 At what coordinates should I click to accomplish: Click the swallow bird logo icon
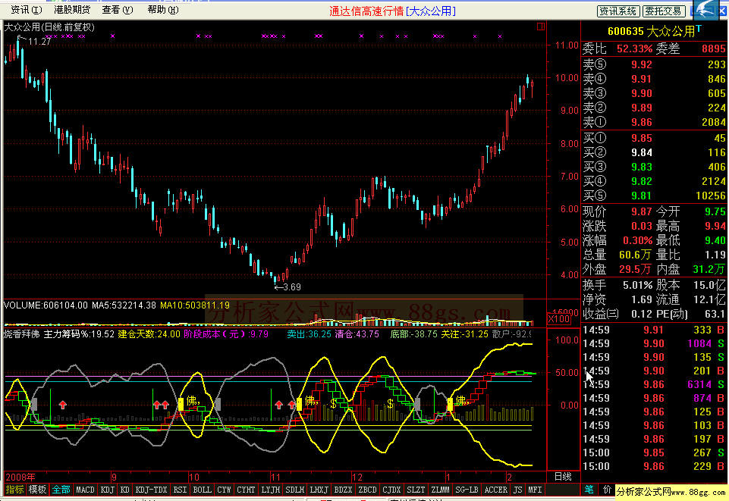tap(707, 9)
